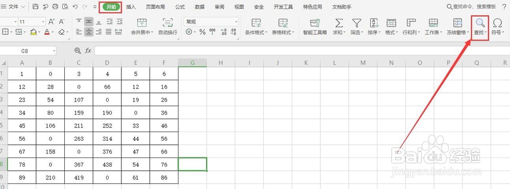Toggle distributed alignment
The image size is (510, 189).
click(119, 32)
